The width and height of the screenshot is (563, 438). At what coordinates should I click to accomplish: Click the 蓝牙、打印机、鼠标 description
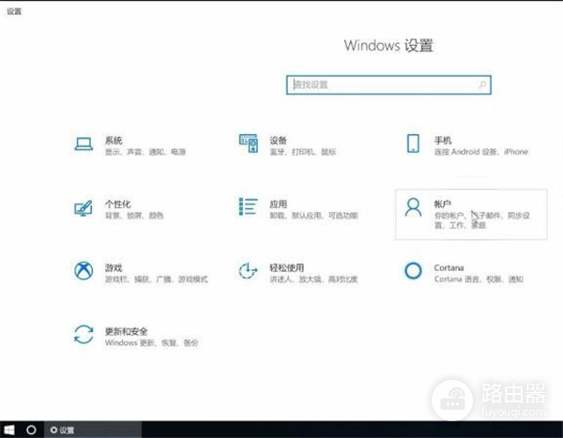click(303, 152)
